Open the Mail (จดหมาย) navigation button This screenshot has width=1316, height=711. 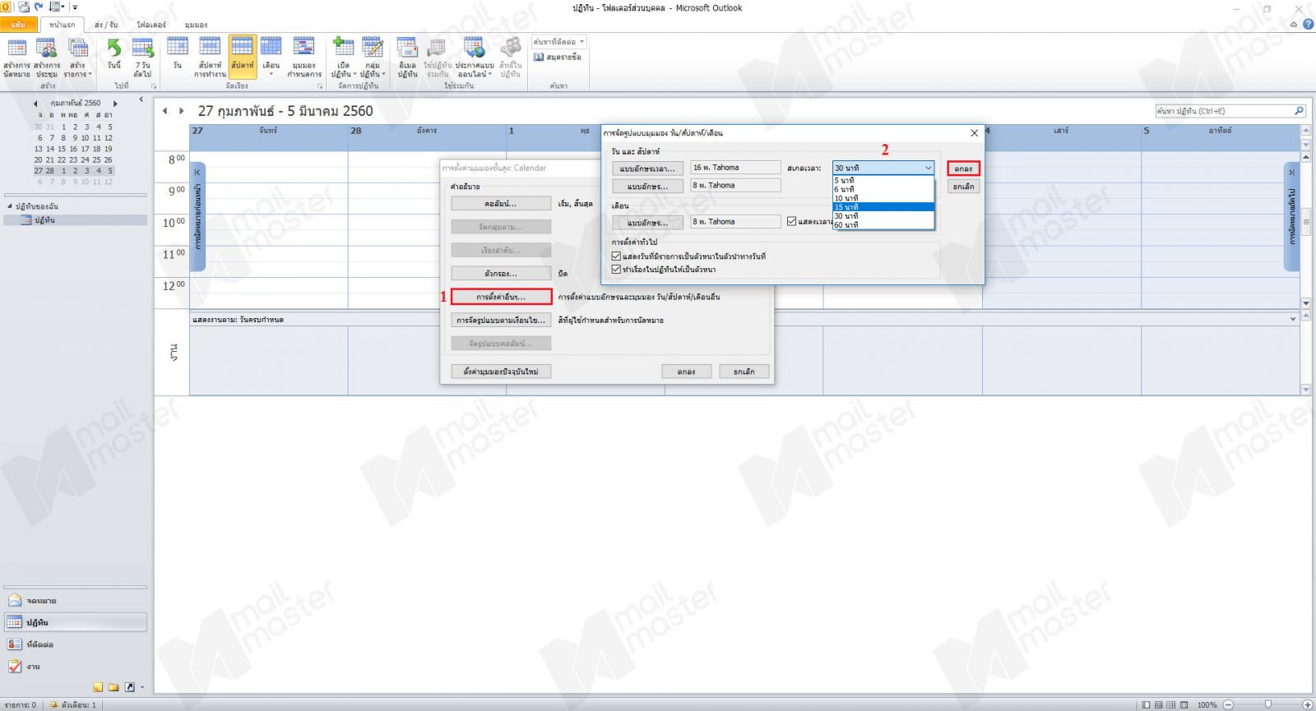pyautogui.click(x=76, y=601)
